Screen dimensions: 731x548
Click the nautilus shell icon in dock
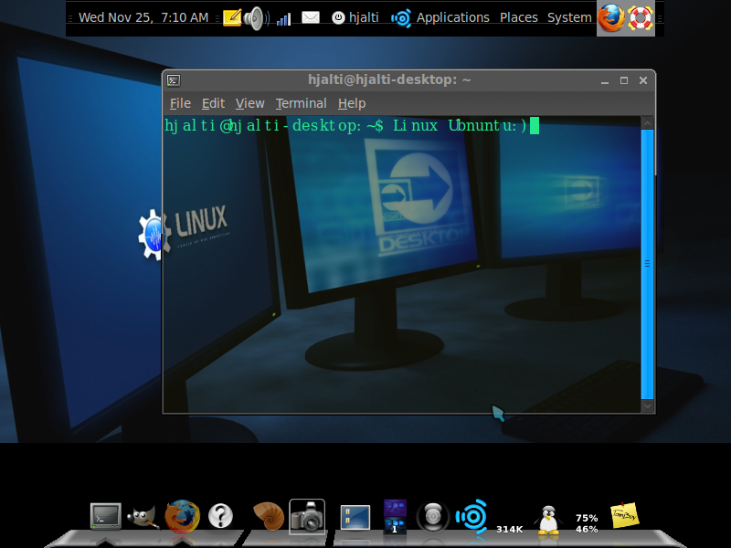pos(268,517)
